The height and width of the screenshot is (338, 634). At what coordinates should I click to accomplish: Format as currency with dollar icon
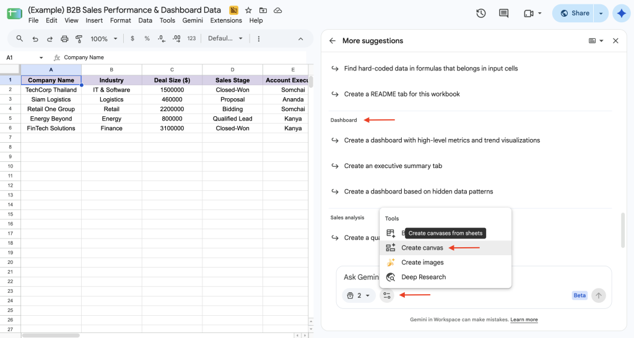pos(132,39)
